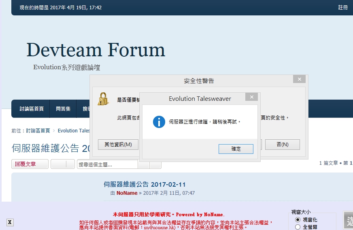Click the topic tools button beside 回覆文章
353x230 pixels.
63,164
